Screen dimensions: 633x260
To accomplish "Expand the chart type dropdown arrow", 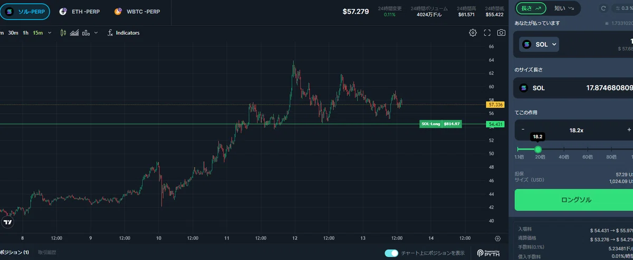I will pyautogui.click(x=96, y=33).
